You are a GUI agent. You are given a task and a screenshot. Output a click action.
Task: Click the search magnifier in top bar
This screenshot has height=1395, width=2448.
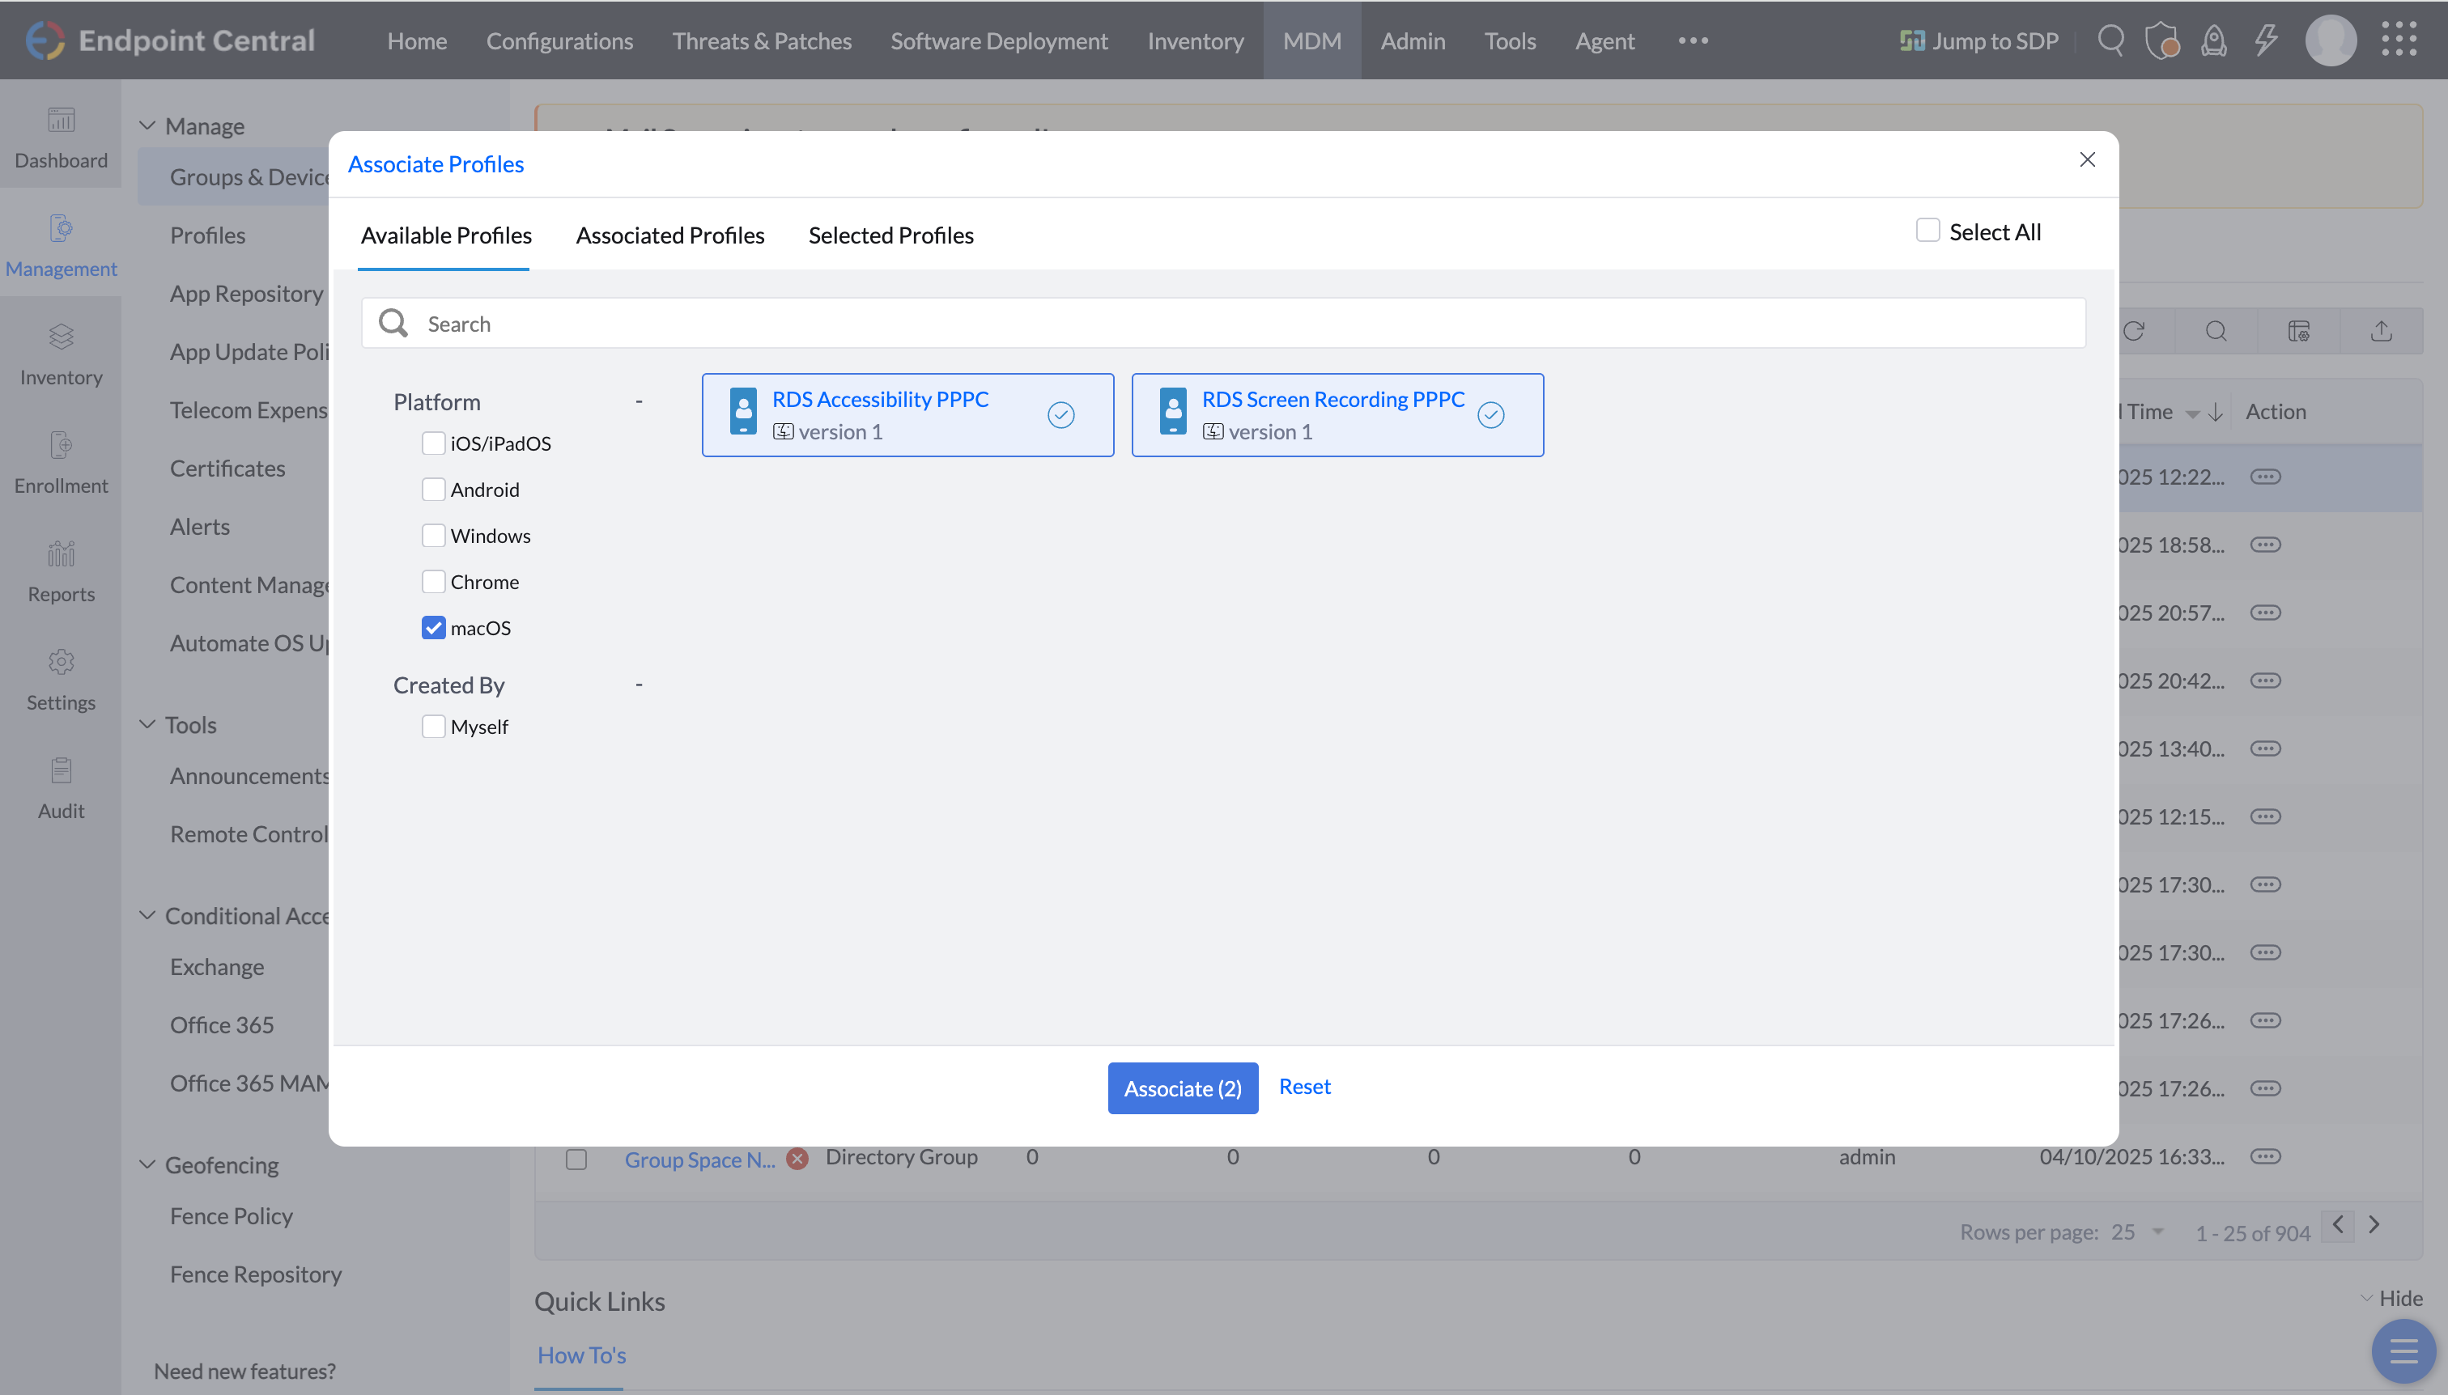[2110, 40]
